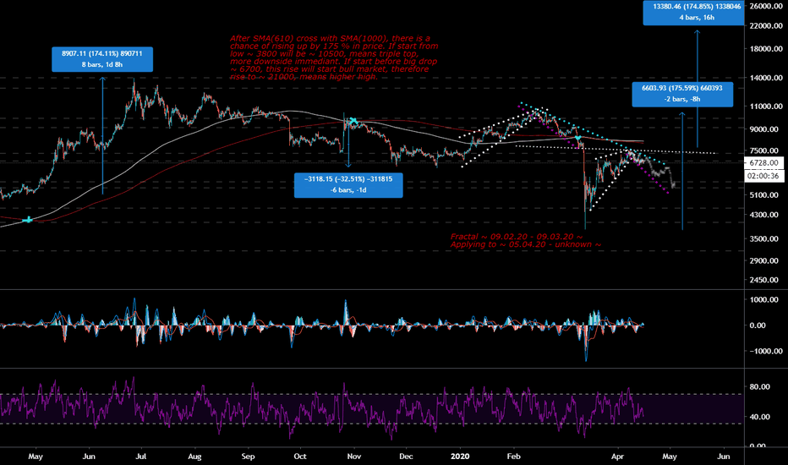The image size is (788, 465).
Task: Click the 26000.00 price axis label
Action: (766, 6)
